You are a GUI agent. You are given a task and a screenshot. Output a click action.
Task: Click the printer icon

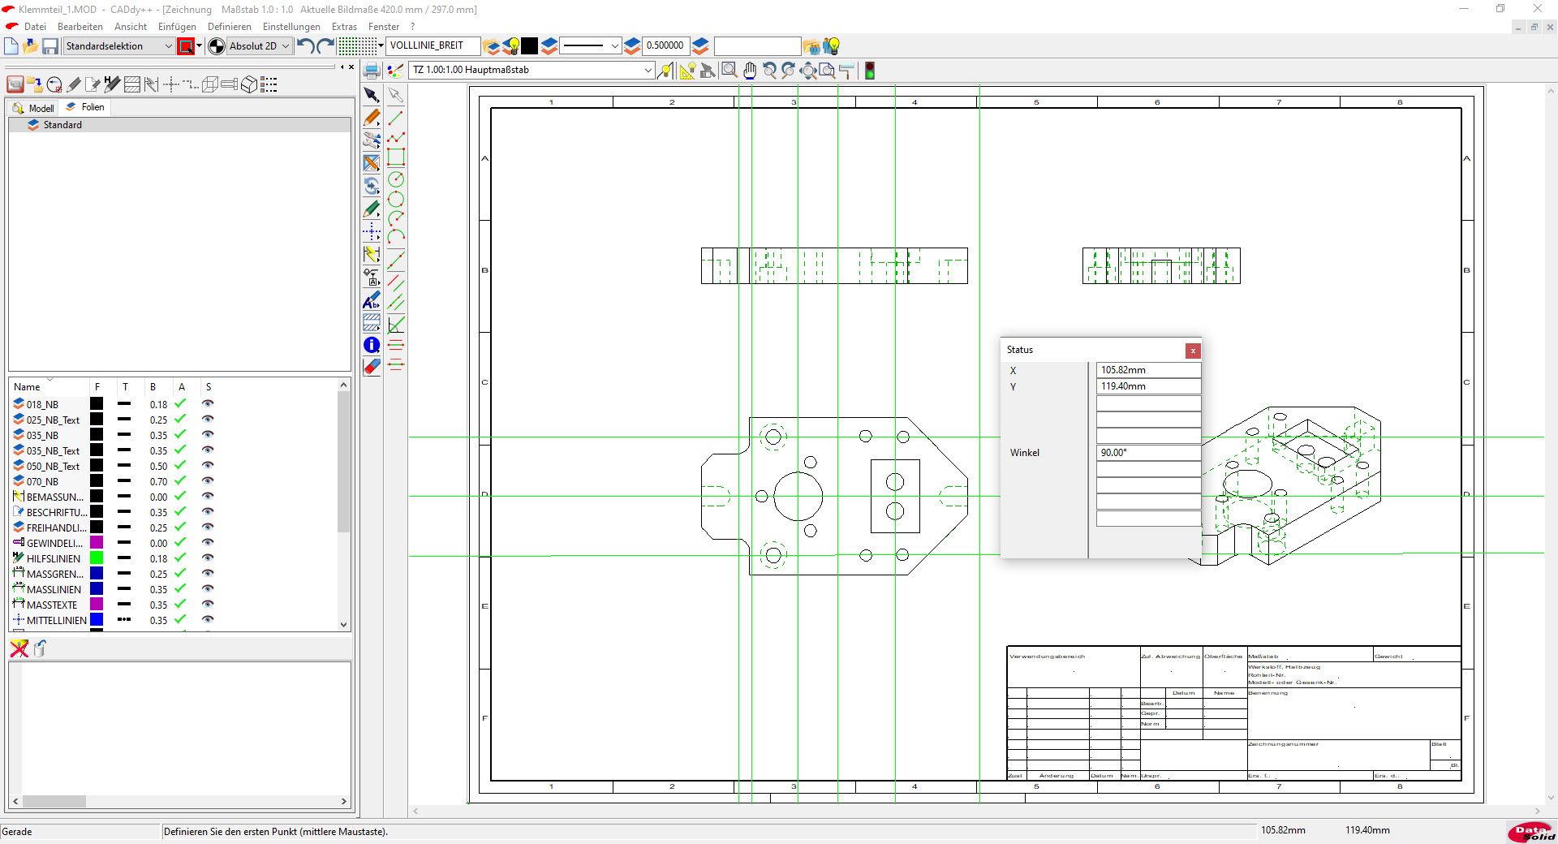[x=372, y=71]
